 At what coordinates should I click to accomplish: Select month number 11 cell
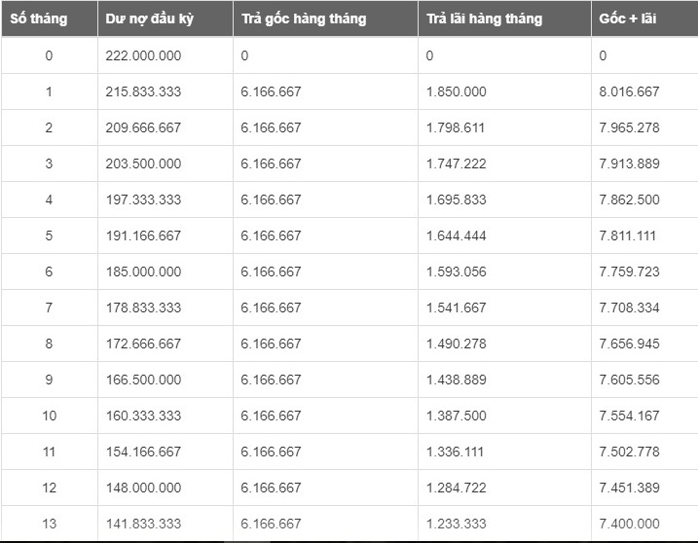click(50, 452)
